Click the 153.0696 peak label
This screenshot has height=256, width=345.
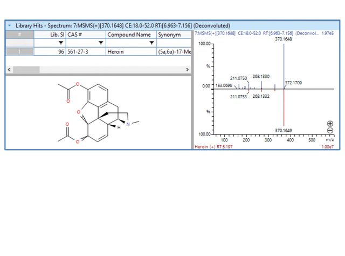click(224, 85)
